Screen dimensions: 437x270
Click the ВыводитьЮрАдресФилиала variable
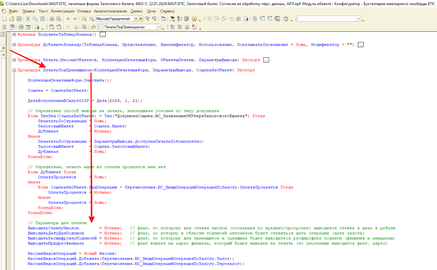(x=56, y=243)
